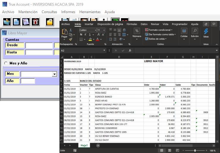Click the Comments speech bubble icon
Image resolution: width=220 pixels, height=153 pixels.
pyautogui.click(x=214, y=24)
